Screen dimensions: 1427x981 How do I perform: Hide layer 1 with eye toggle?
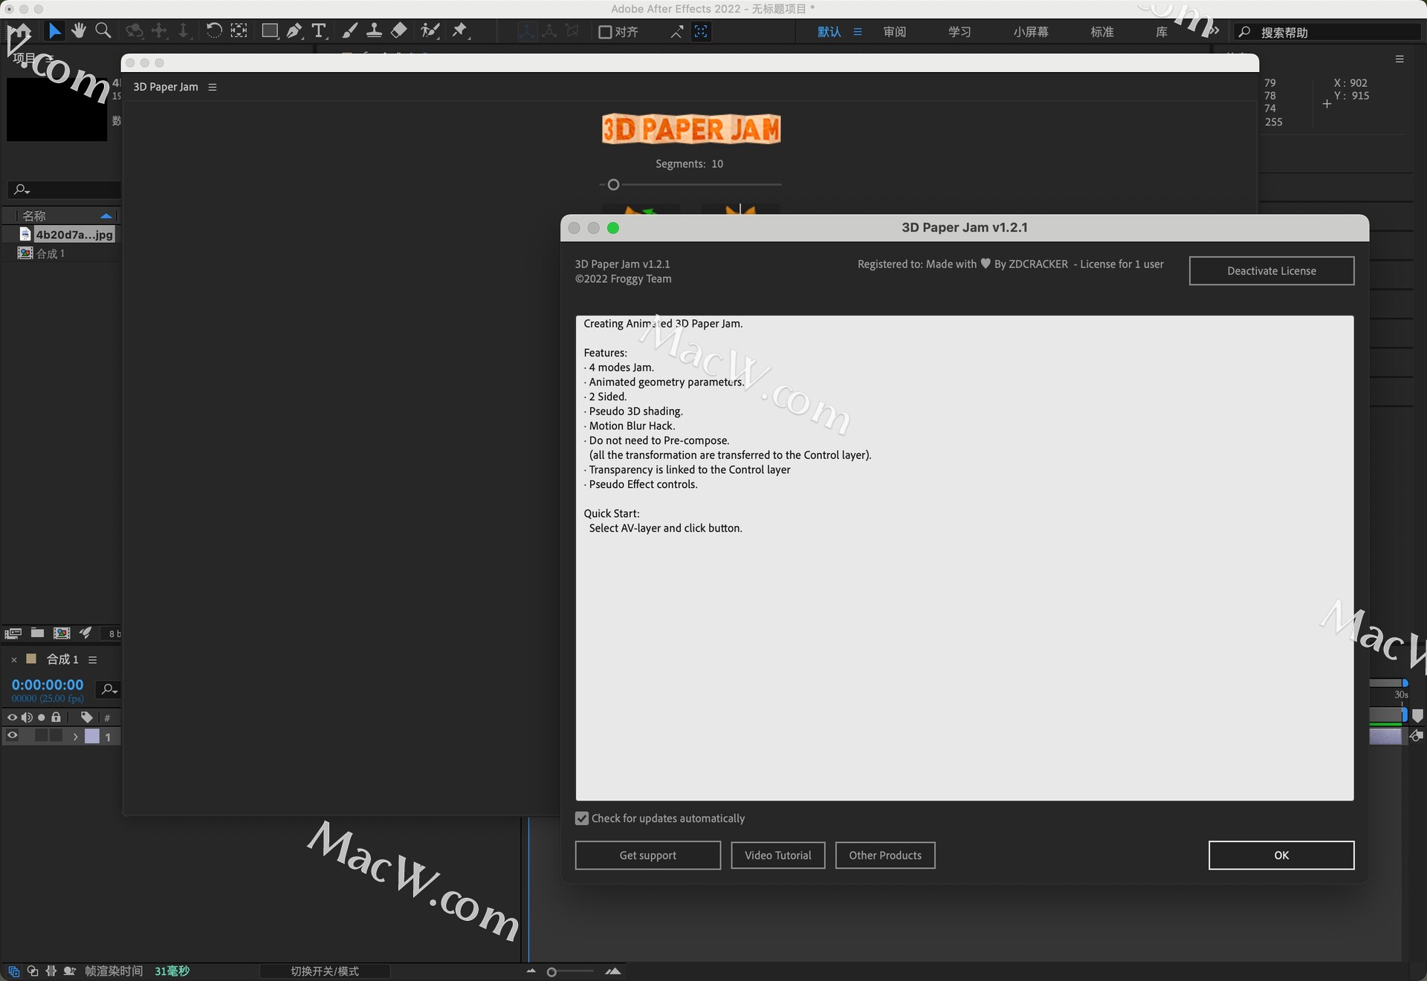click(x=13, y=736)
